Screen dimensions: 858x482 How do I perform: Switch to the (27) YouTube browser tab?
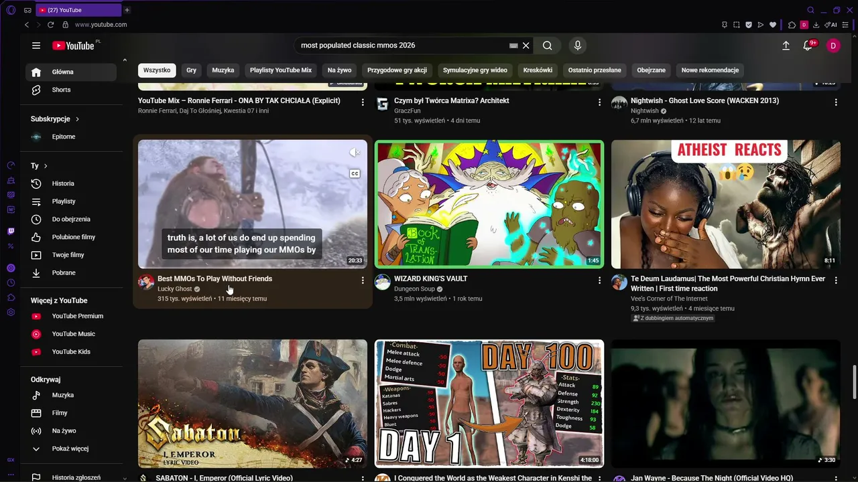click(78, 10)
